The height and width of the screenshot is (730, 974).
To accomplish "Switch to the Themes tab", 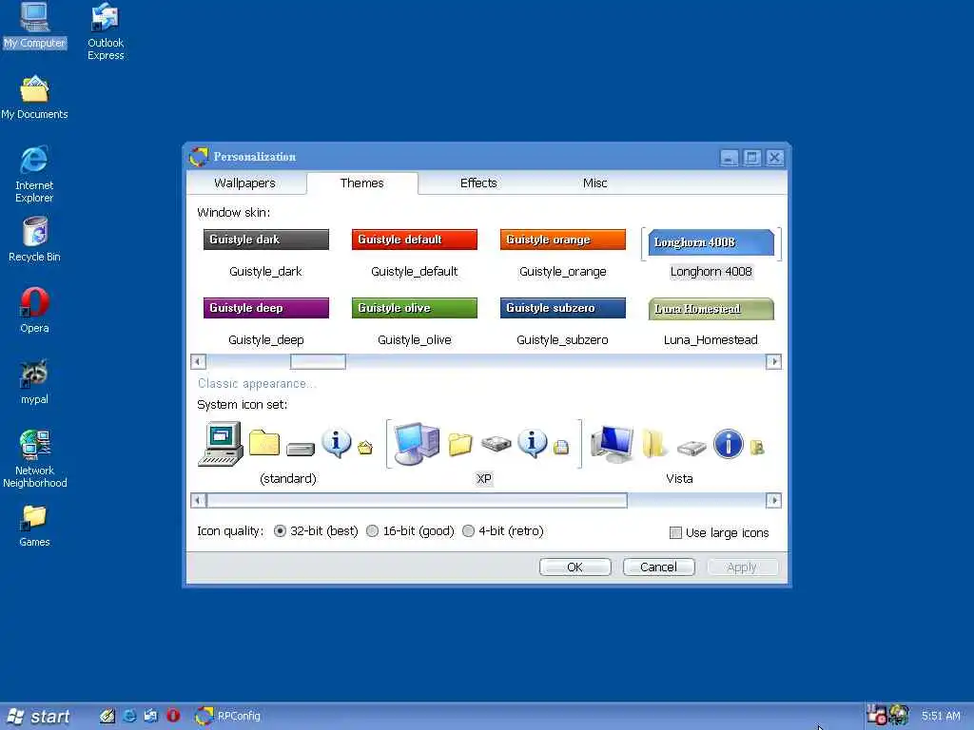I will (362, 183).
